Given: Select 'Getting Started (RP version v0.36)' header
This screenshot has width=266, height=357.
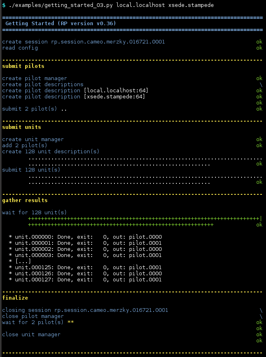Looking at the screenshot, I should 61,24.
